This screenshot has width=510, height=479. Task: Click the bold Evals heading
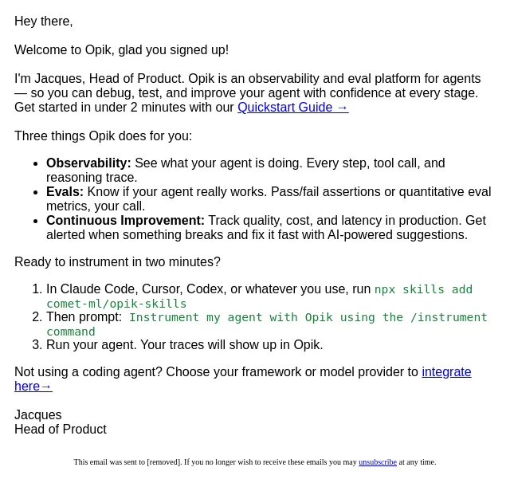coord(65,191)
